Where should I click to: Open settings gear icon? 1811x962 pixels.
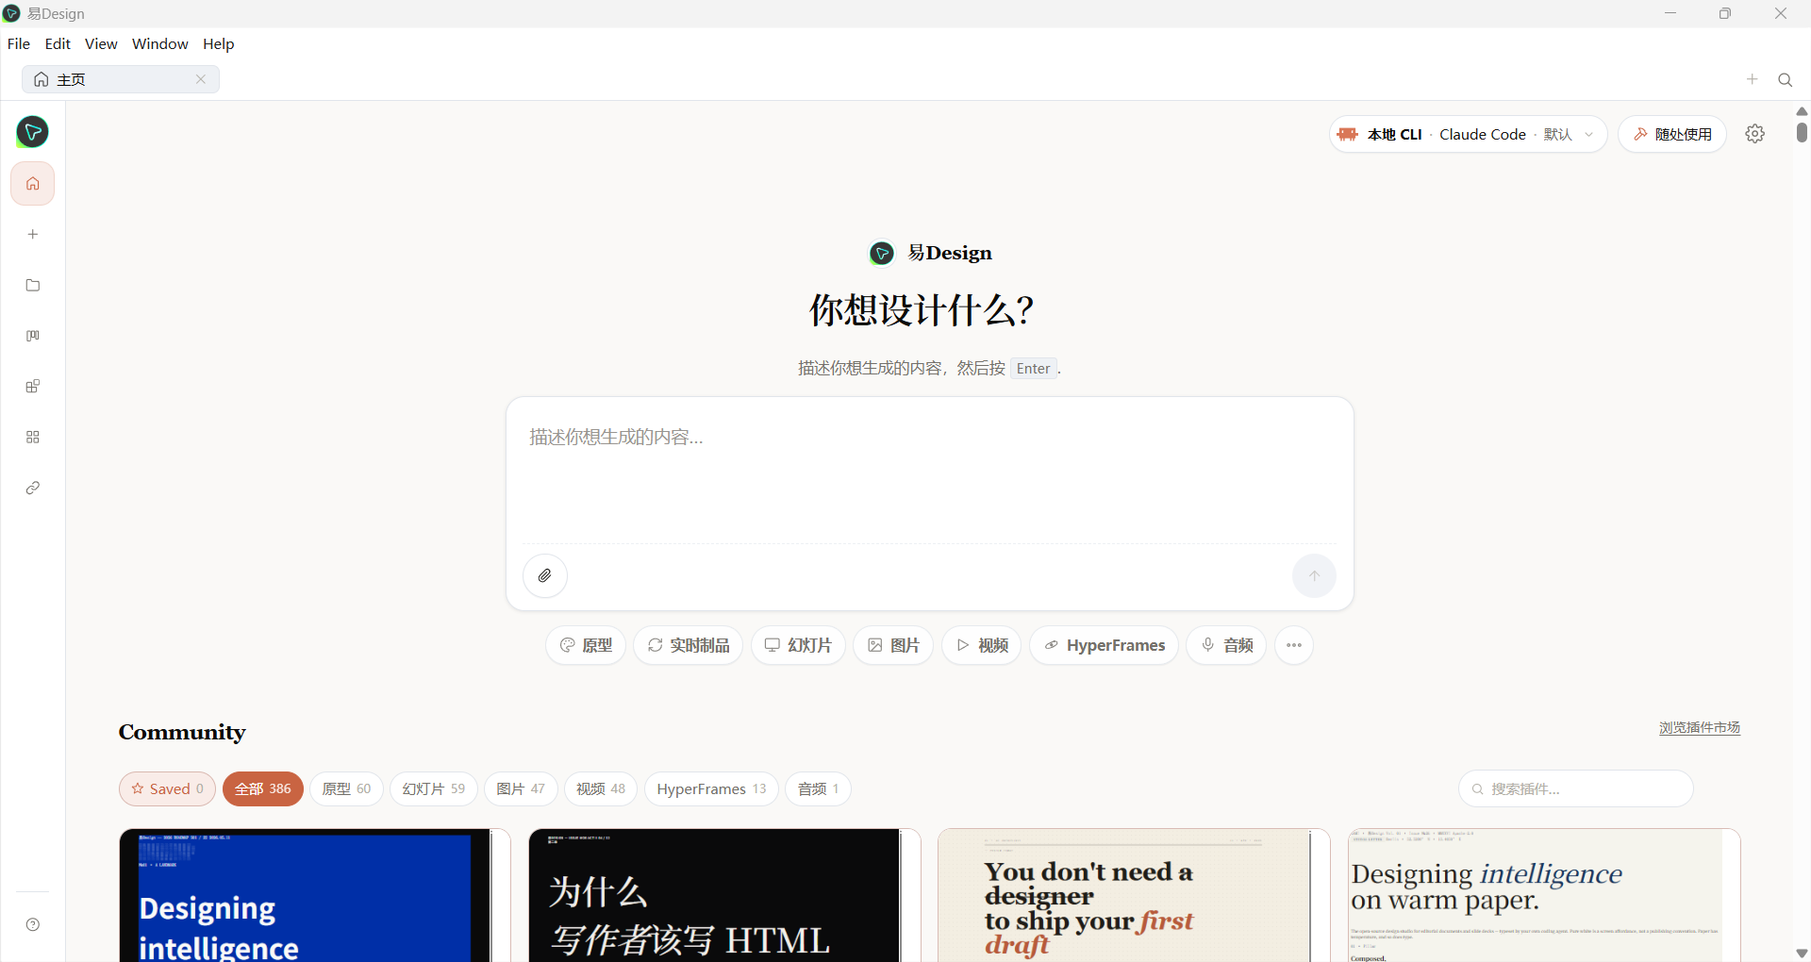coord(1754,134)
